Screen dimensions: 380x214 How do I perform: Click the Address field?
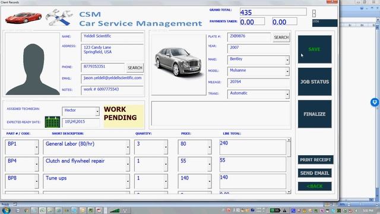click(112, 52)
